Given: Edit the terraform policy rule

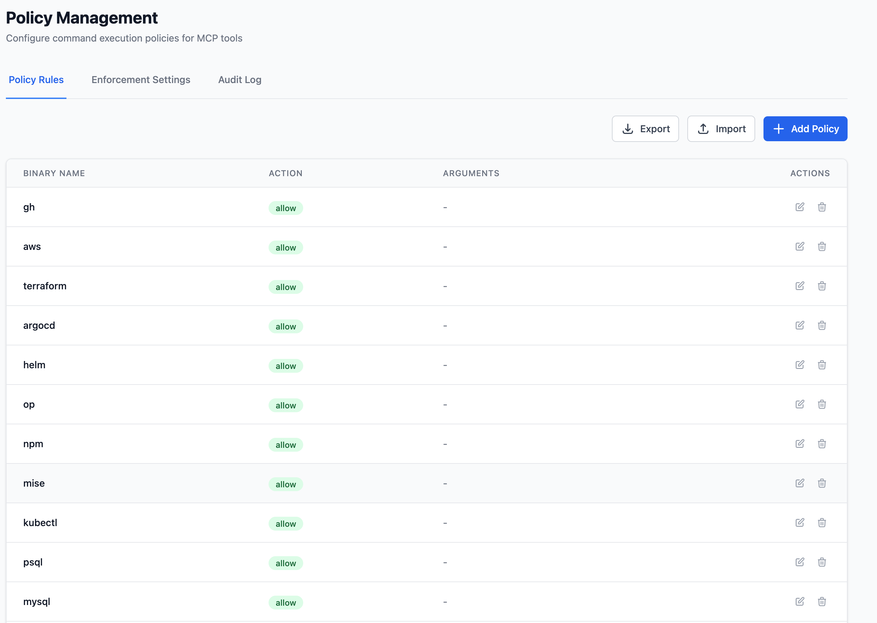Looking at the screenshot, I should point(799,286).
